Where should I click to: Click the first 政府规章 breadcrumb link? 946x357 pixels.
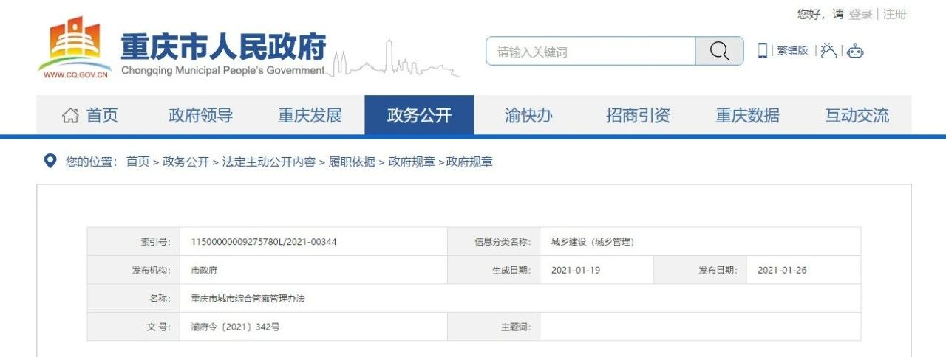412,162
